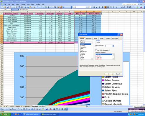Choose Currency in the Category list
The image size is (145, 116).
click(x=83, y=46)
